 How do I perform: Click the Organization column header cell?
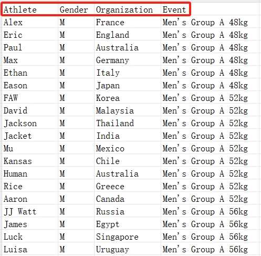(x=128, y=9)
